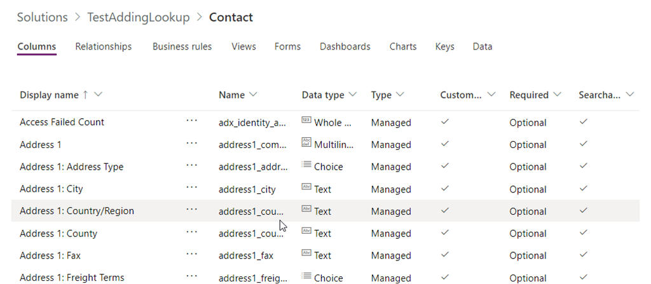Click Searchable checkmark for Address 1: City
The image size is (651, 284).
pos(584,187)
